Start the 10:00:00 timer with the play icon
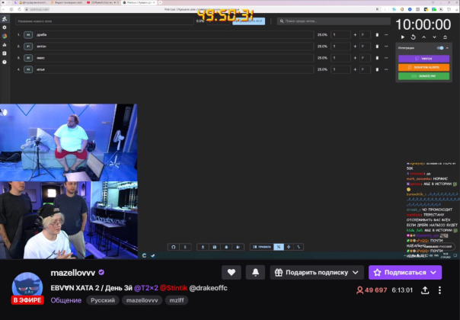The height and width of the screenshot is (320, 460). pyautogui.click(x=402, y=37)
